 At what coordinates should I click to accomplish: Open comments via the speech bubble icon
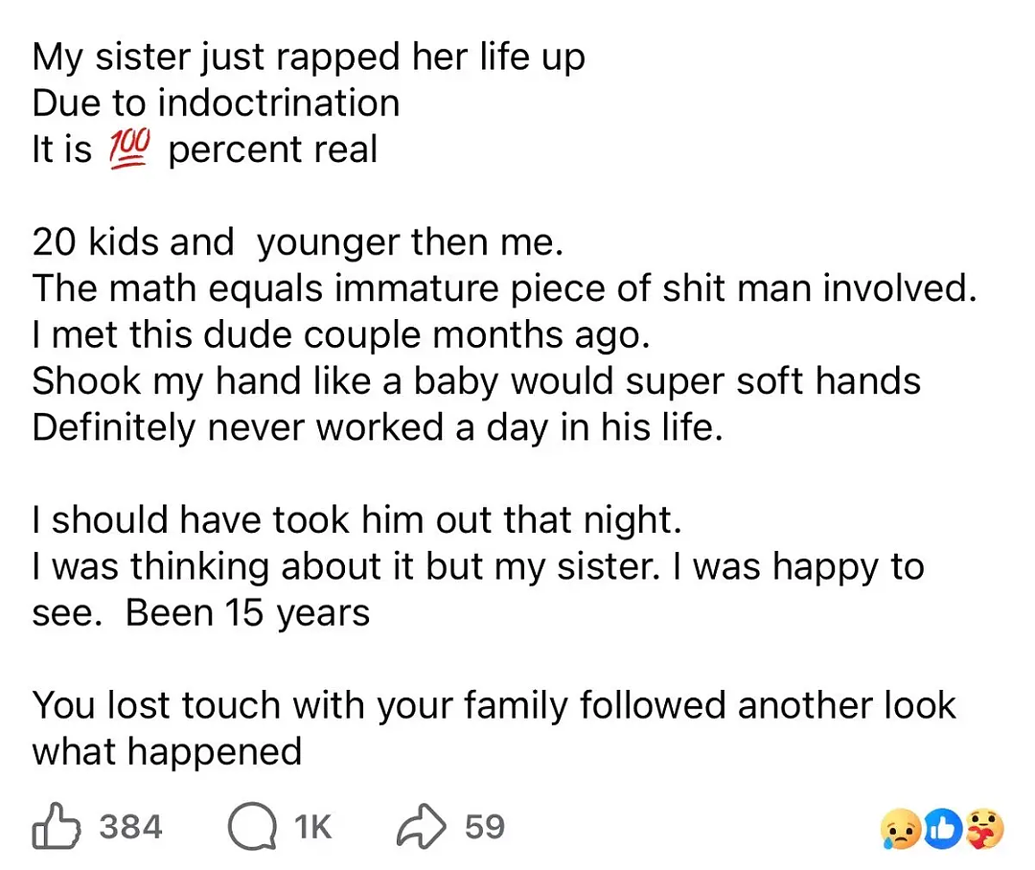pos(252,826)
